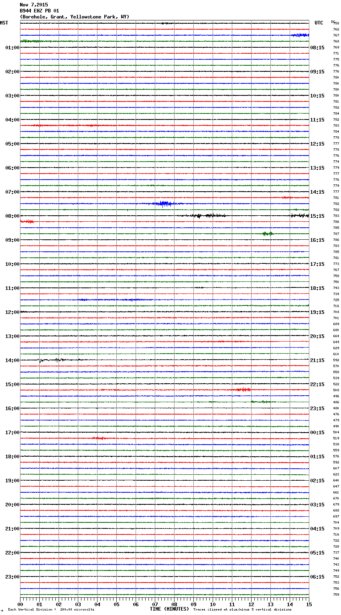
Task: Click minute 10 on the time axis
Action: 213,604
